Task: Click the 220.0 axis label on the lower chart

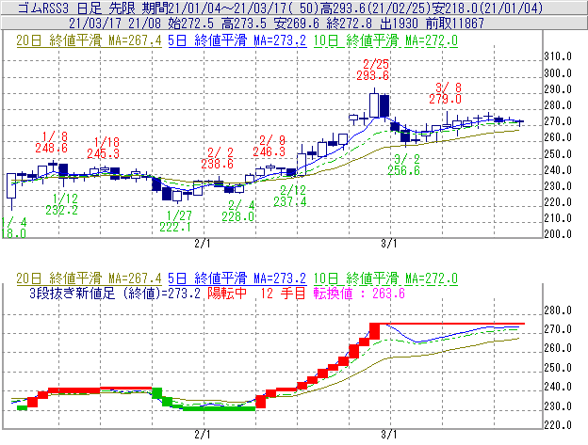Action: point(558,425)
